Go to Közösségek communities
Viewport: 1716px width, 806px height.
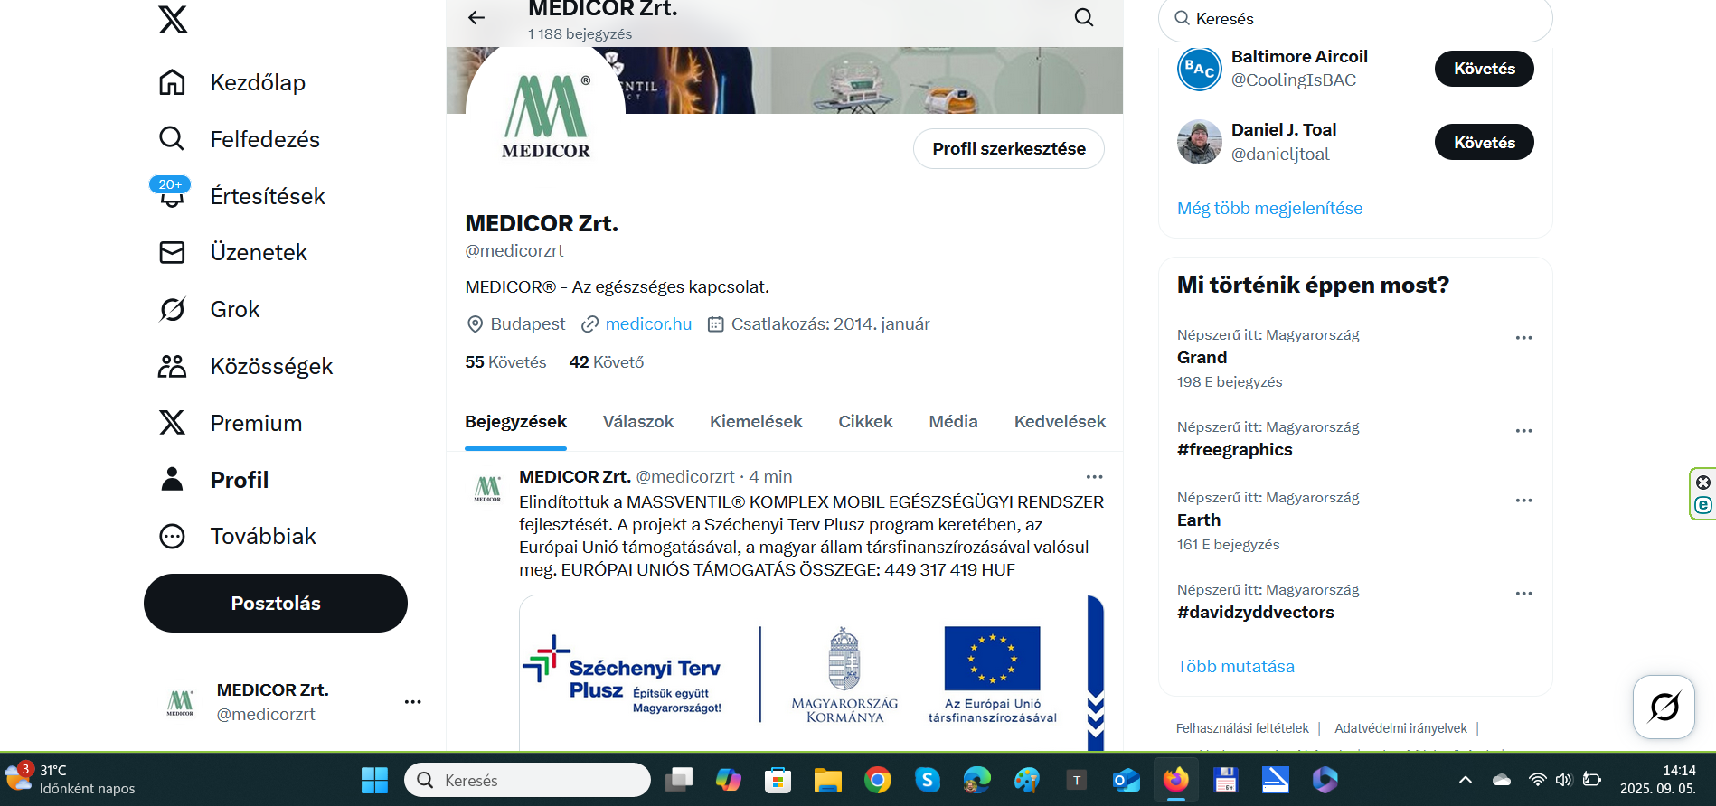[x=172, y=367]
